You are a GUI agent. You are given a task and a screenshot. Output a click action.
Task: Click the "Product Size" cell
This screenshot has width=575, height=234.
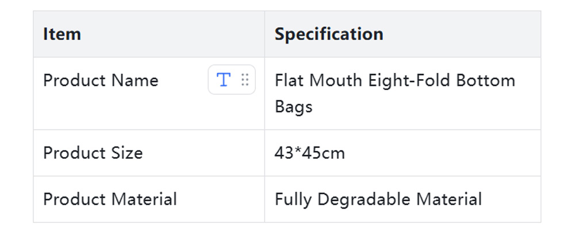tap(93, 153)
